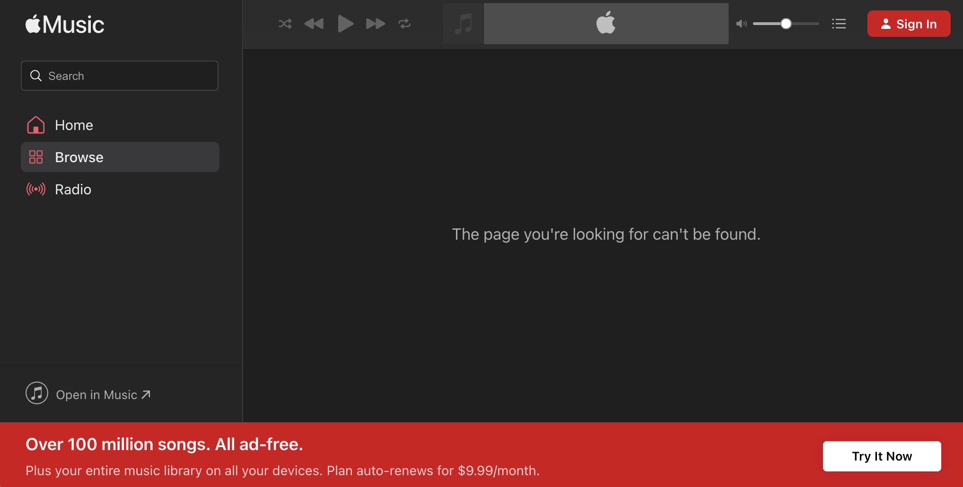The height and width of the screenshot is (487, 963).
Task: Adjust the volume slider
Action: 786,24
